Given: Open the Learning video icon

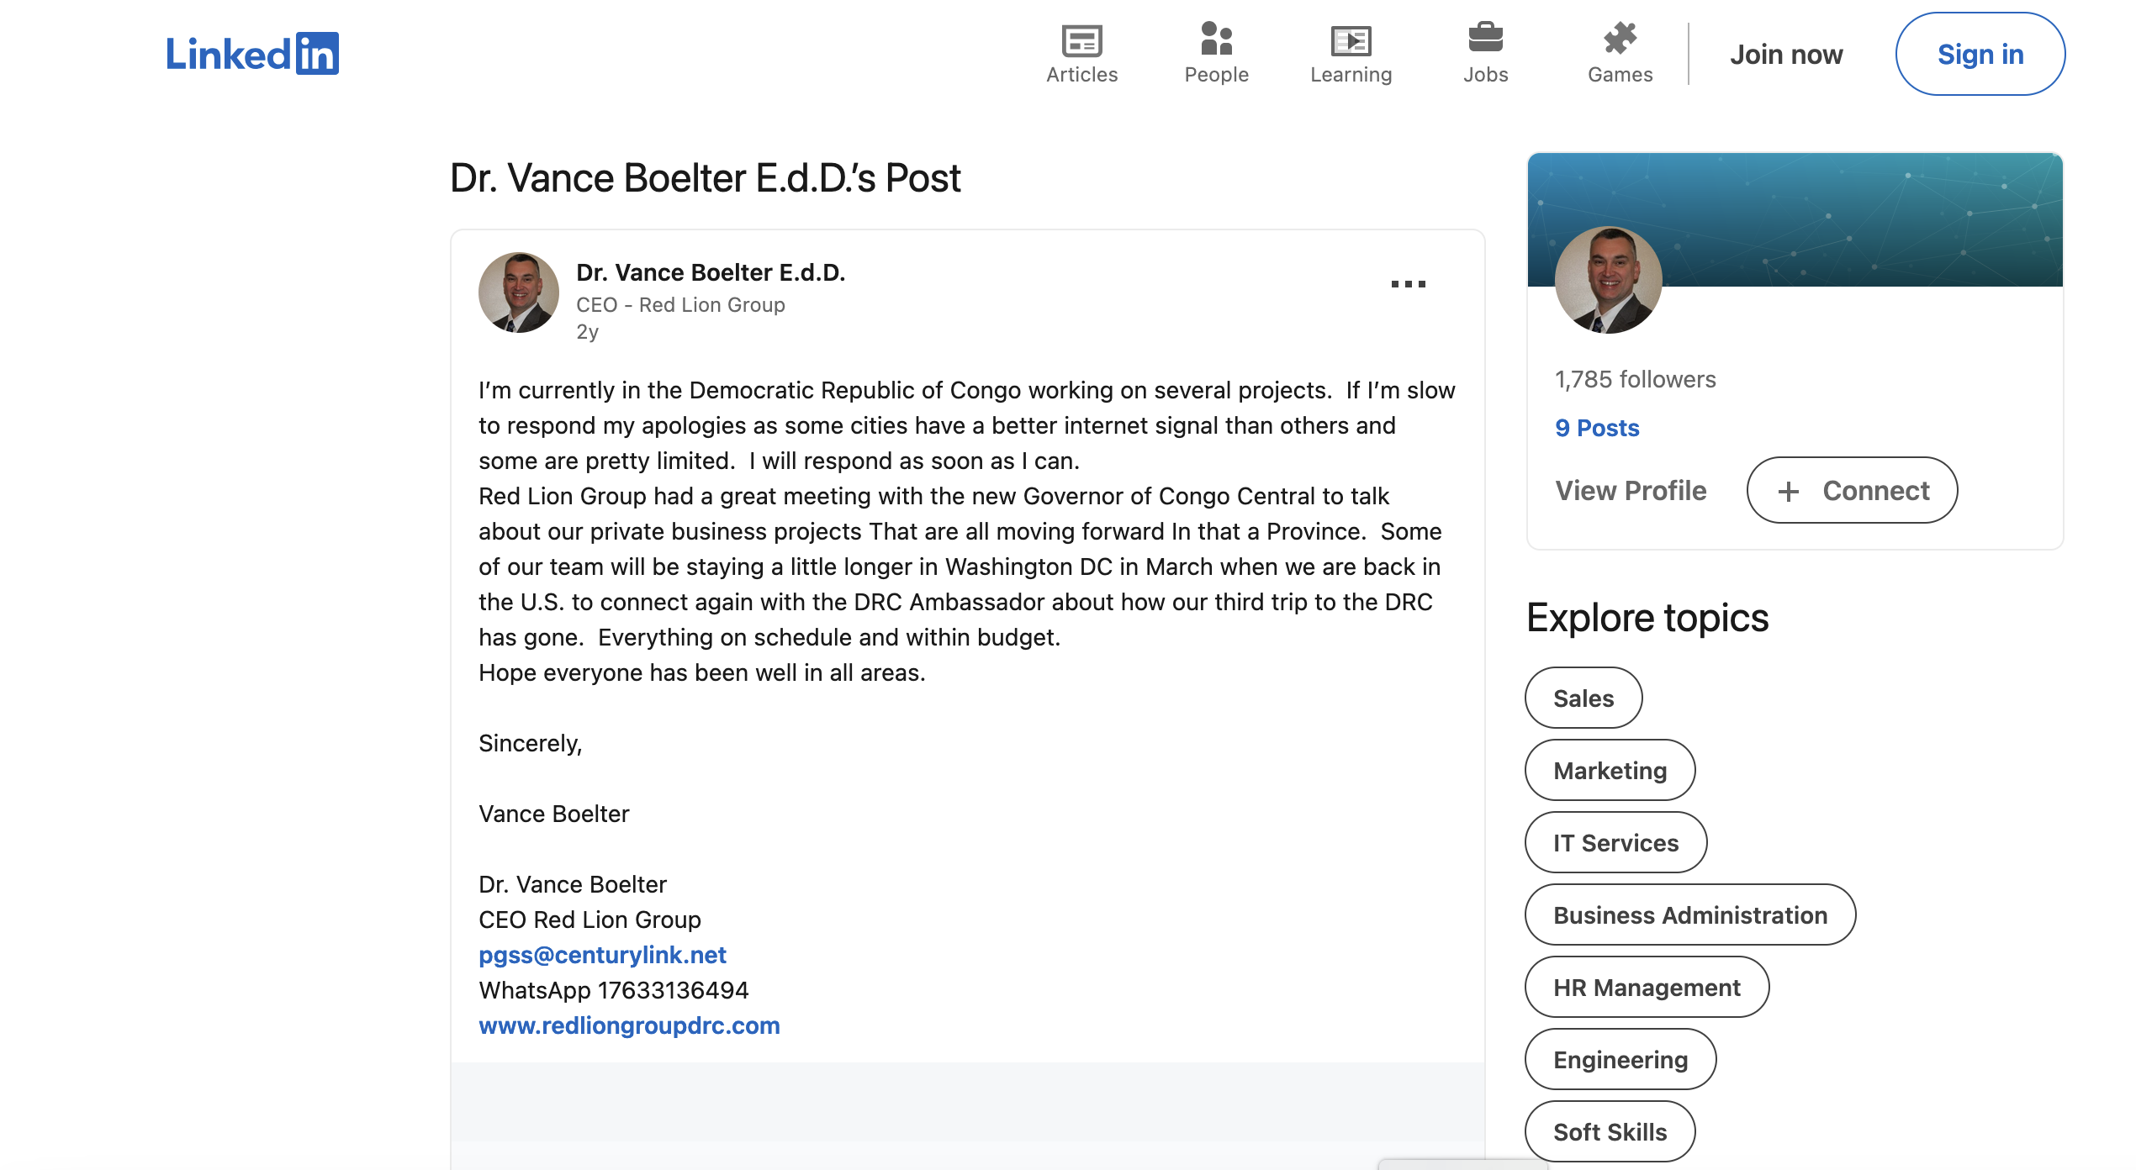Looking at the screenshot, I should coord(1351,40).
